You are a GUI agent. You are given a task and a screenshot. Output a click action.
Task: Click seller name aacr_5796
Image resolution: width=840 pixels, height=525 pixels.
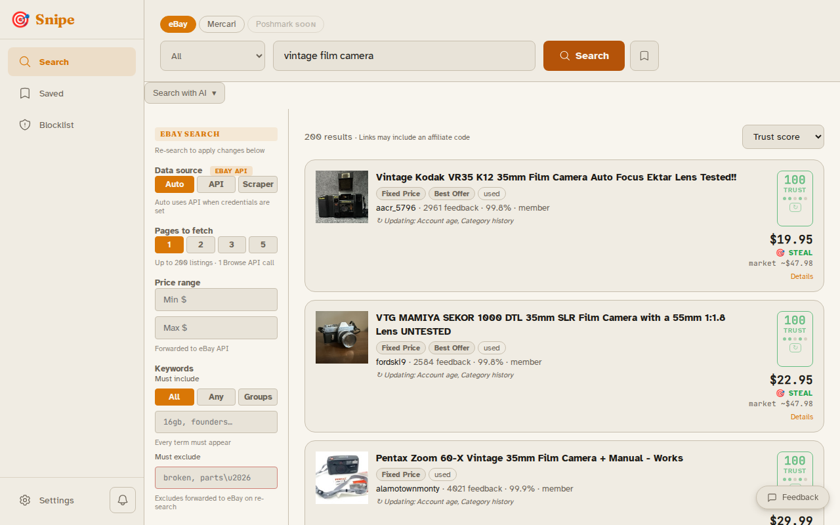coord(396,208)
